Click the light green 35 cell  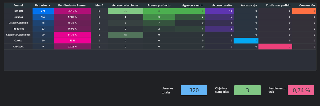pyautogui.click(x=125, y=11)
